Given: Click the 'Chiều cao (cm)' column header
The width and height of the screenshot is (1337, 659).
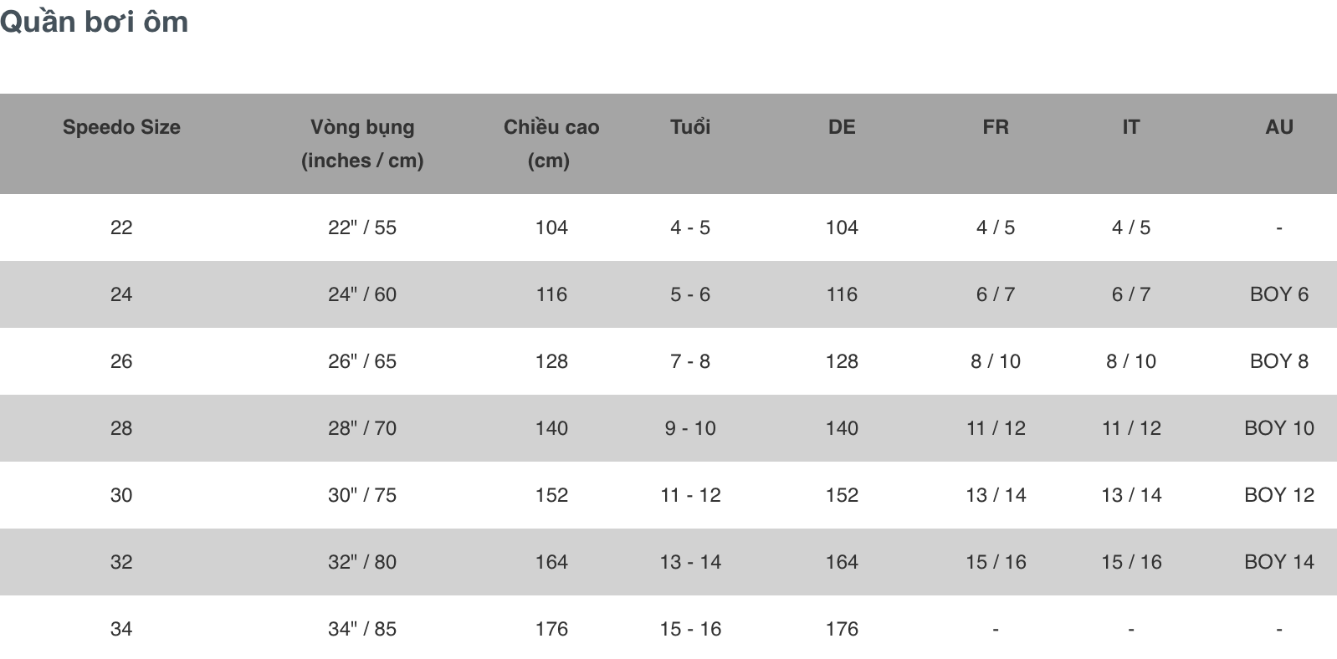Looking at the screenshot, I should coord(551,143).
